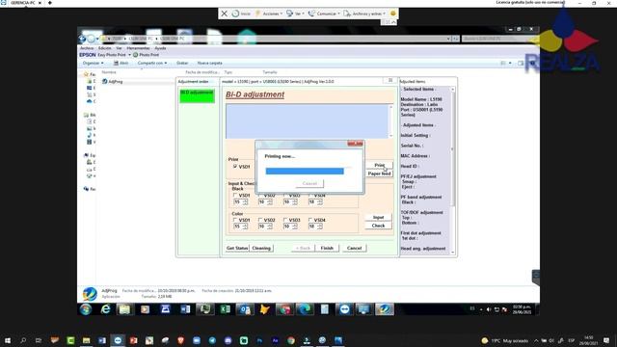The height and width of the screenshot is (347, 617).
Task: Open the Ayuda menu in Explorer
Action: tap(160, 48)
